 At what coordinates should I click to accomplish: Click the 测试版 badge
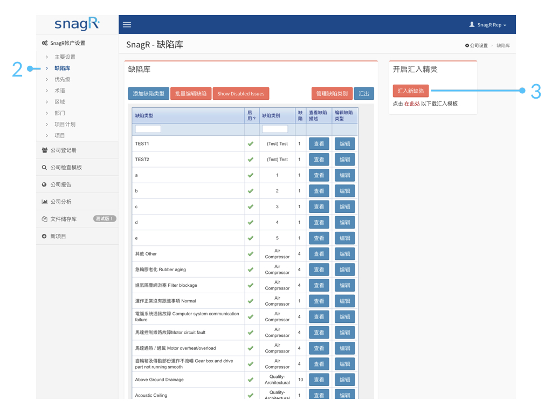[105, 219]
